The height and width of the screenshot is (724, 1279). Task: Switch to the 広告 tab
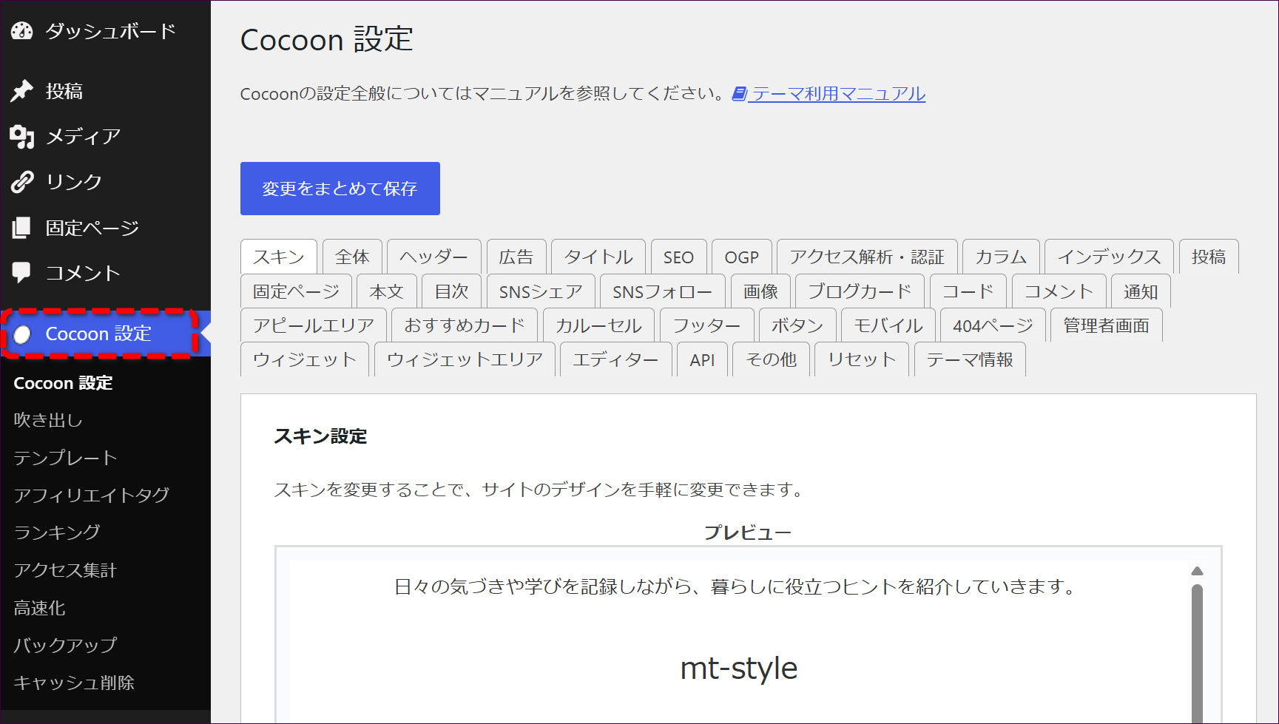(516, 257)
